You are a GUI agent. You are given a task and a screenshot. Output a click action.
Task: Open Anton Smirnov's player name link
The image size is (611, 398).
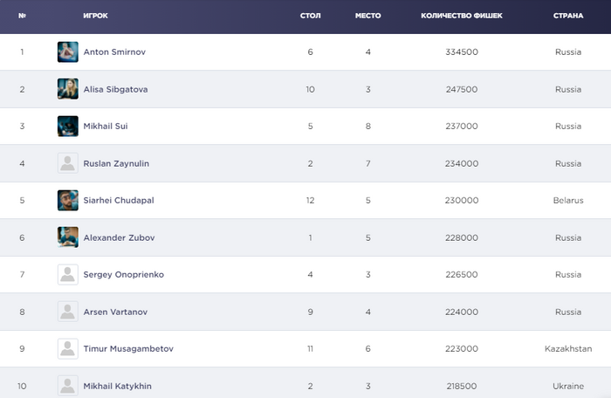[114, 52]
